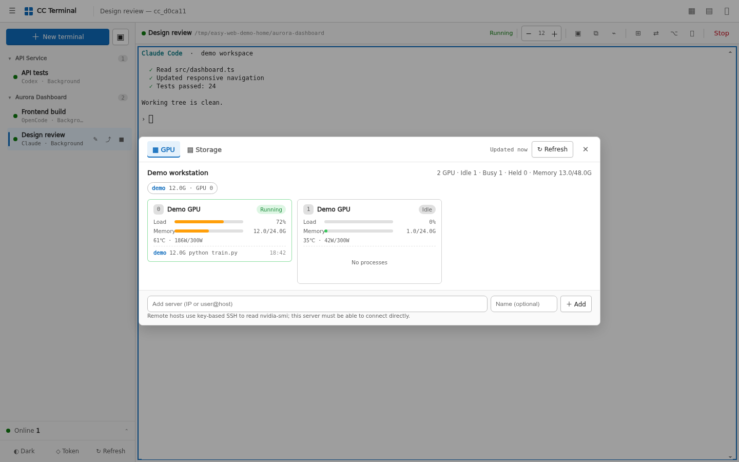Click the overlapping-squares copy icon in toolbar
This screenshot has width=739, height=462.
[x=596, y=33]
